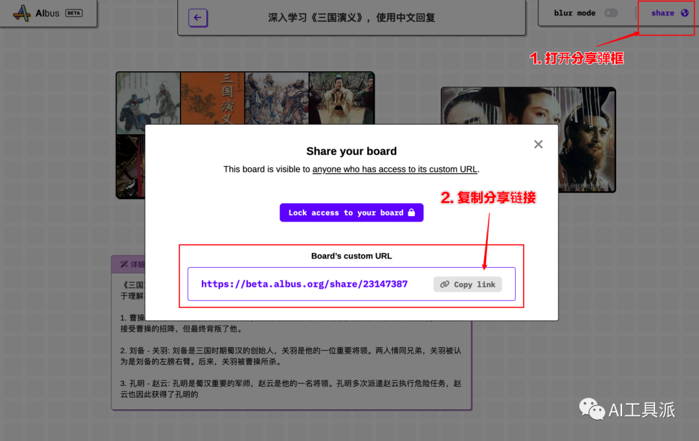Click the blur mode label
Screen dimensions: 699x441
pos(575,13)
